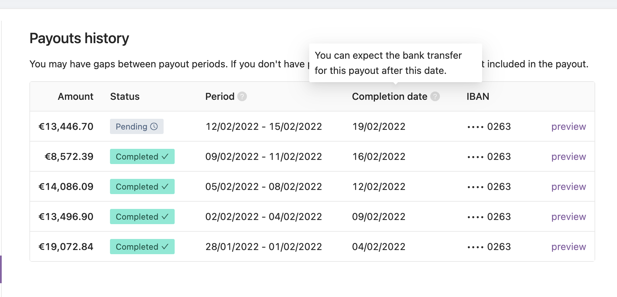
Task: Click the Period help question-mark icon
Action: [242, 96]
